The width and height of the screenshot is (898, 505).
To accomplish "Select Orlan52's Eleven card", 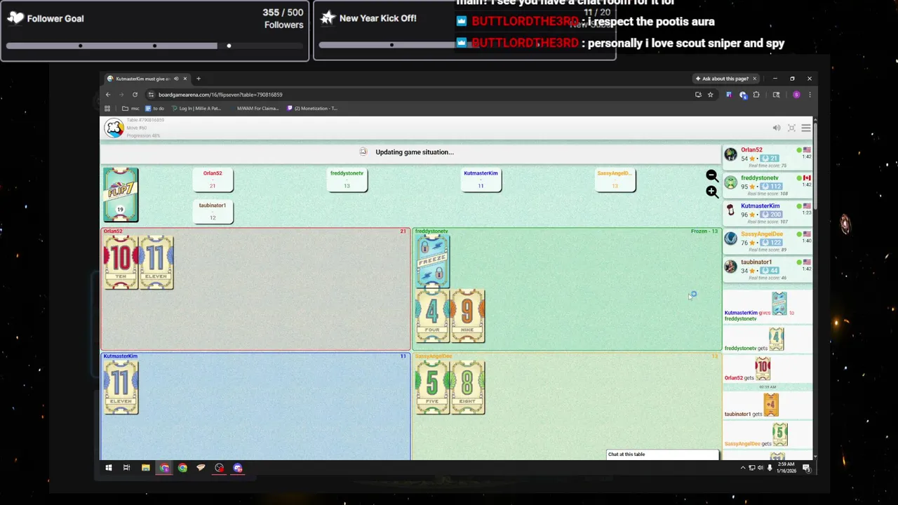I will (156, 262).
